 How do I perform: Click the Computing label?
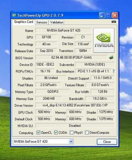pos(26,133)
